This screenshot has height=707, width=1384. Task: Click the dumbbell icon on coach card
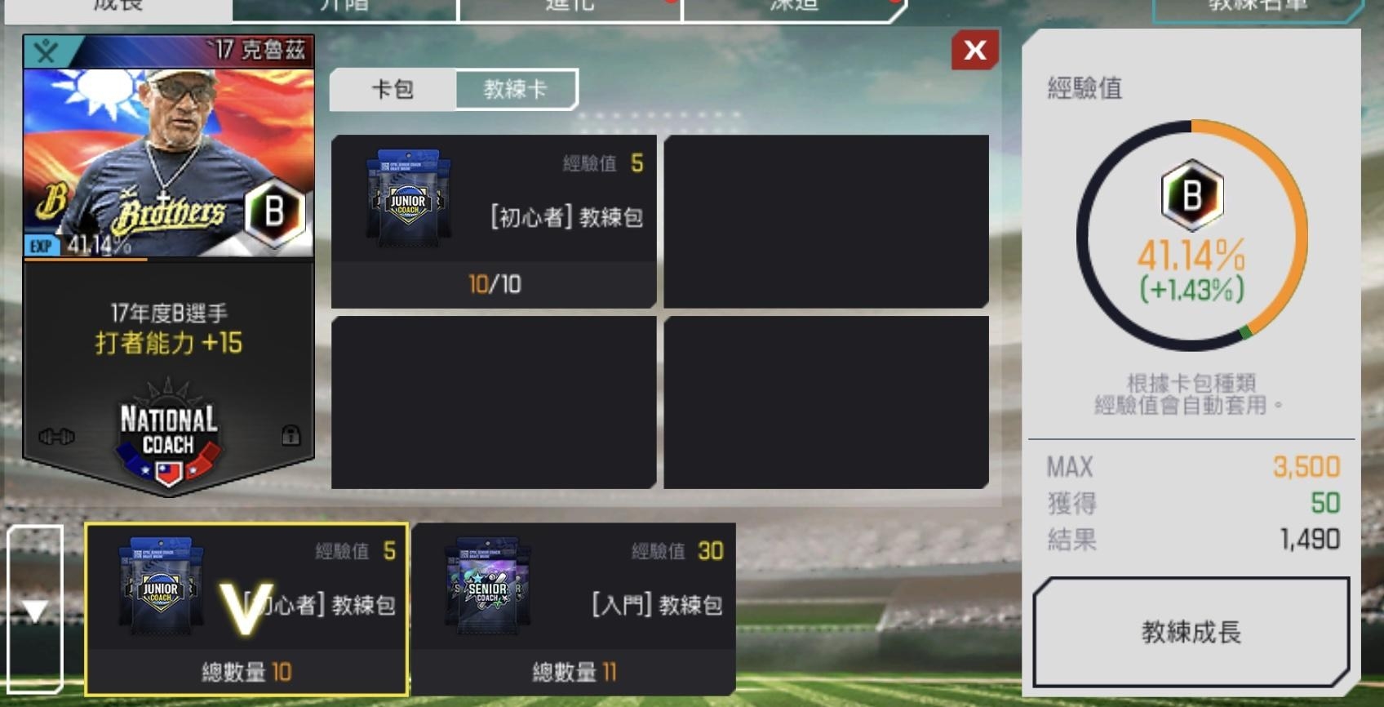click(56, 438)
